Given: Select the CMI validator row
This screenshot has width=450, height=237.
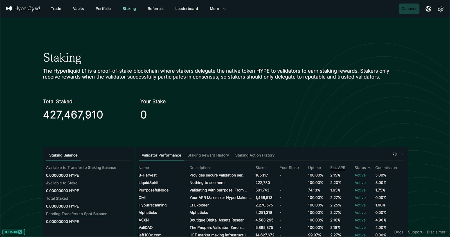Looking at the screenshot, I should click(271, 198).
